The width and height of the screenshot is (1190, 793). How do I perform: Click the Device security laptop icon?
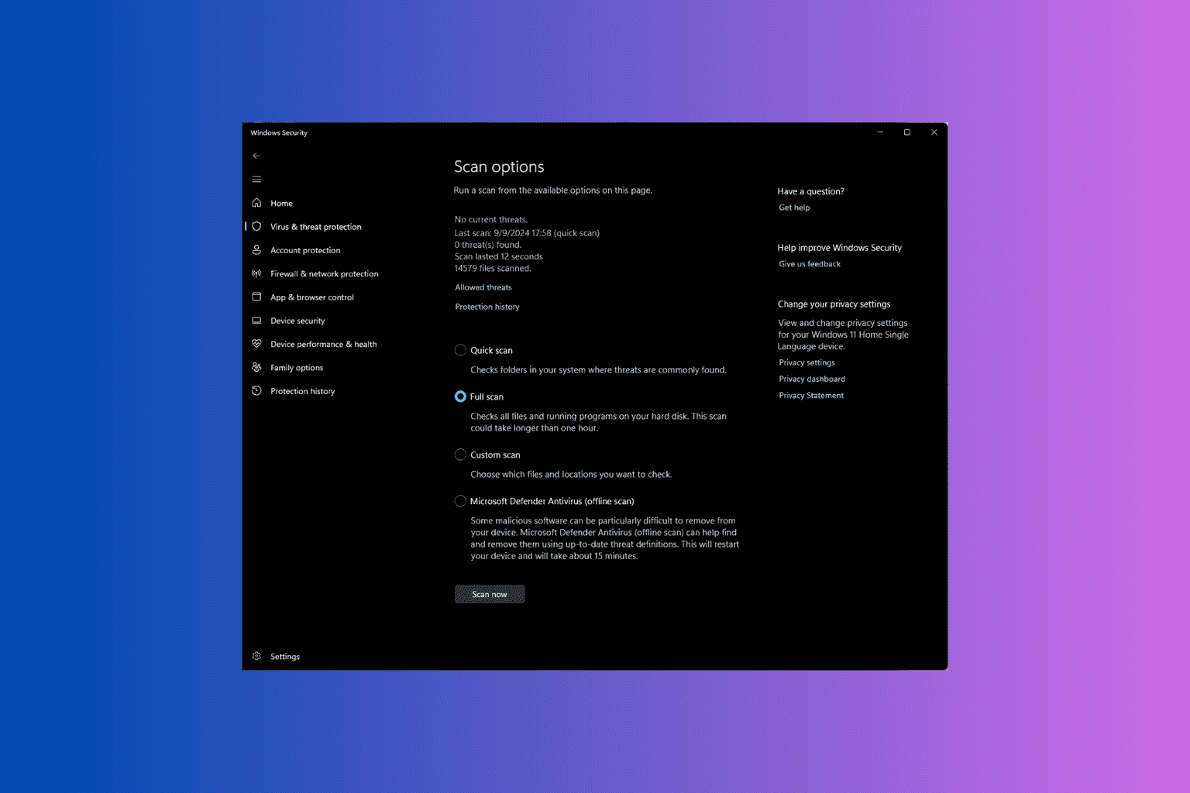(x=256, y=321)
